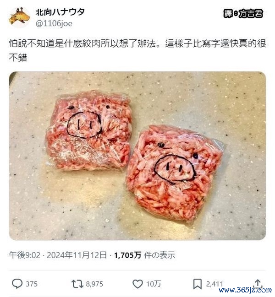This screenshot has height=297, width=275.
Task: Open the giraffe profile avatar
Action: (x=19, y=18)
